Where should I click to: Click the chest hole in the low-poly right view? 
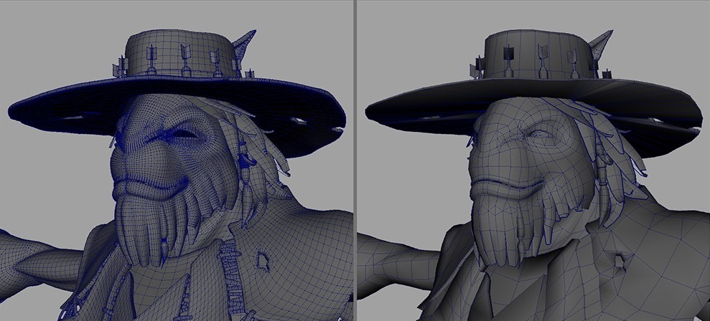[620, 262]
